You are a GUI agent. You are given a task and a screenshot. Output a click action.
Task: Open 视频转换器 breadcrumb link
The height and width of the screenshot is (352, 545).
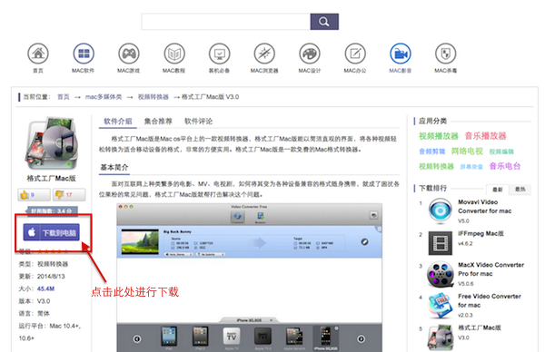coord(154,97)
